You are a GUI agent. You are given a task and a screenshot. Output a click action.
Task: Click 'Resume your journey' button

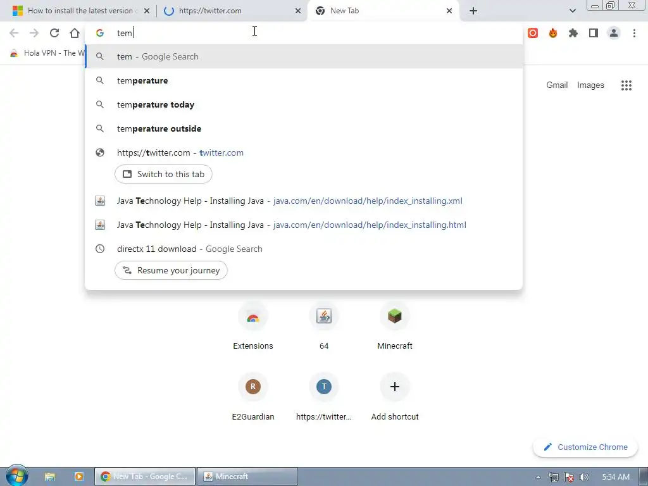click(171, 270)
